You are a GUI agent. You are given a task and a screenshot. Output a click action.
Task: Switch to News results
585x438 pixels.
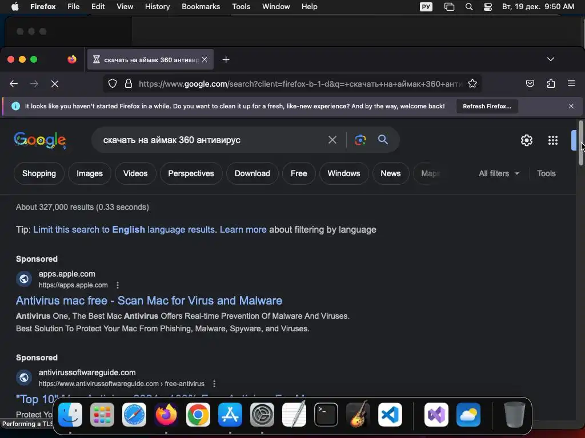coord(391,173)
